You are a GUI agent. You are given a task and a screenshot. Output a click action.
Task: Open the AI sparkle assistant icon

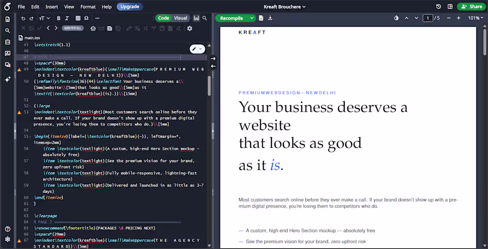[8, 79]
